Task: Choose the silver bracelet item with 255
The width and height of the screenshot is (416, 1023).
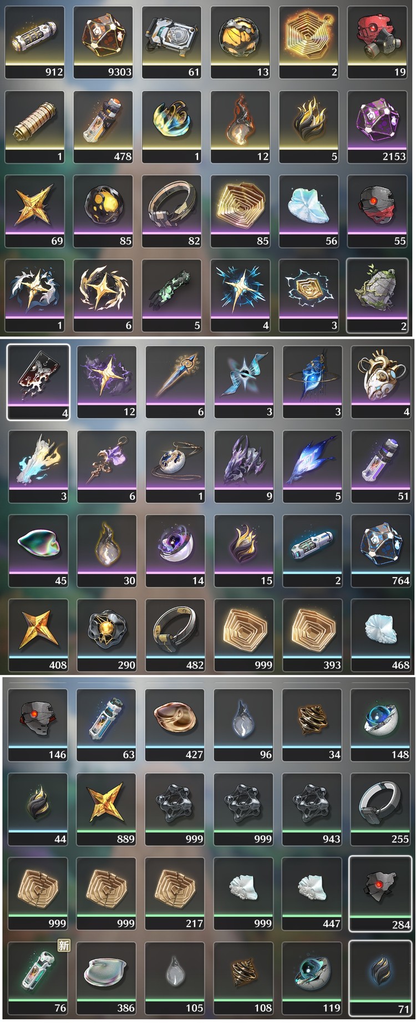Action: [380, 809]
